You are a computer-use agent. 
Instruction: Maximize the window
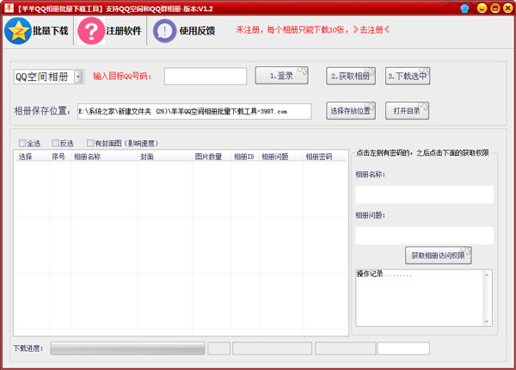[x=495, y=8]
